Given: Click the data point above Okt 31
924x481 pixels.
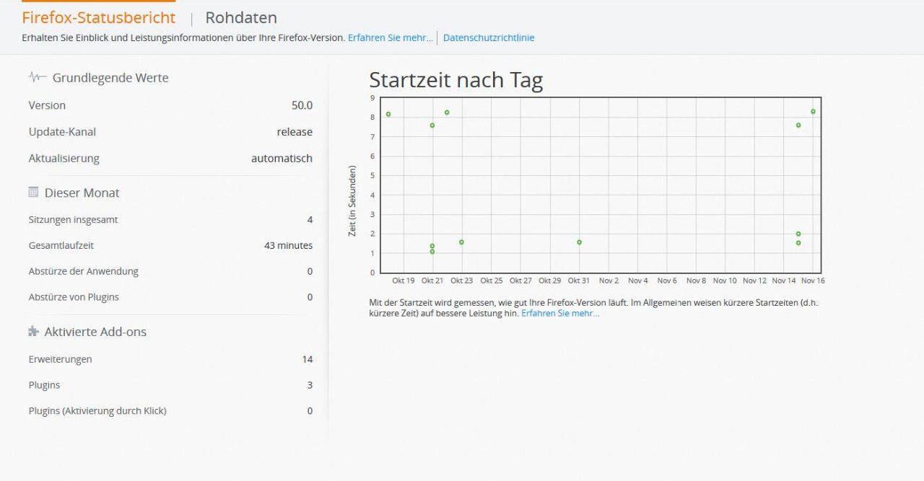Looking at the screenshot, I should click(x=579, y=242).
